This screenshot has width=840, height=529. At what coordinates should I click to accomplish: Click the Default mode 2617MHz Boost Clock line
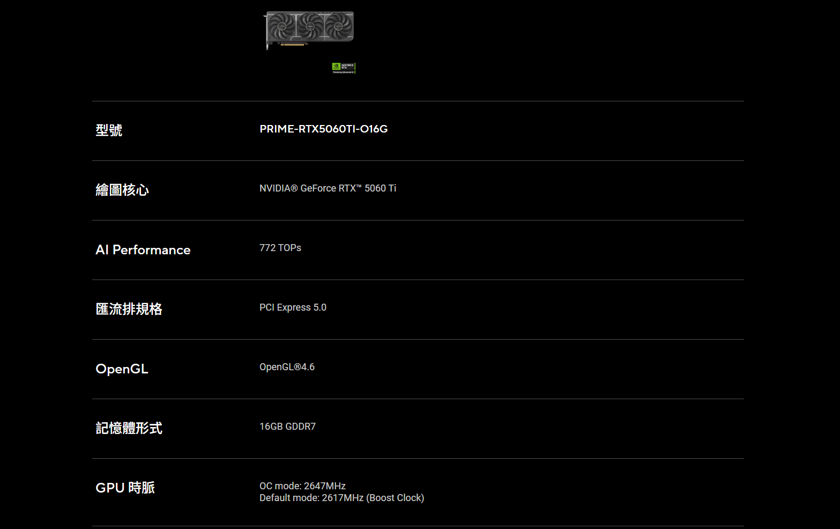(341, 498)
